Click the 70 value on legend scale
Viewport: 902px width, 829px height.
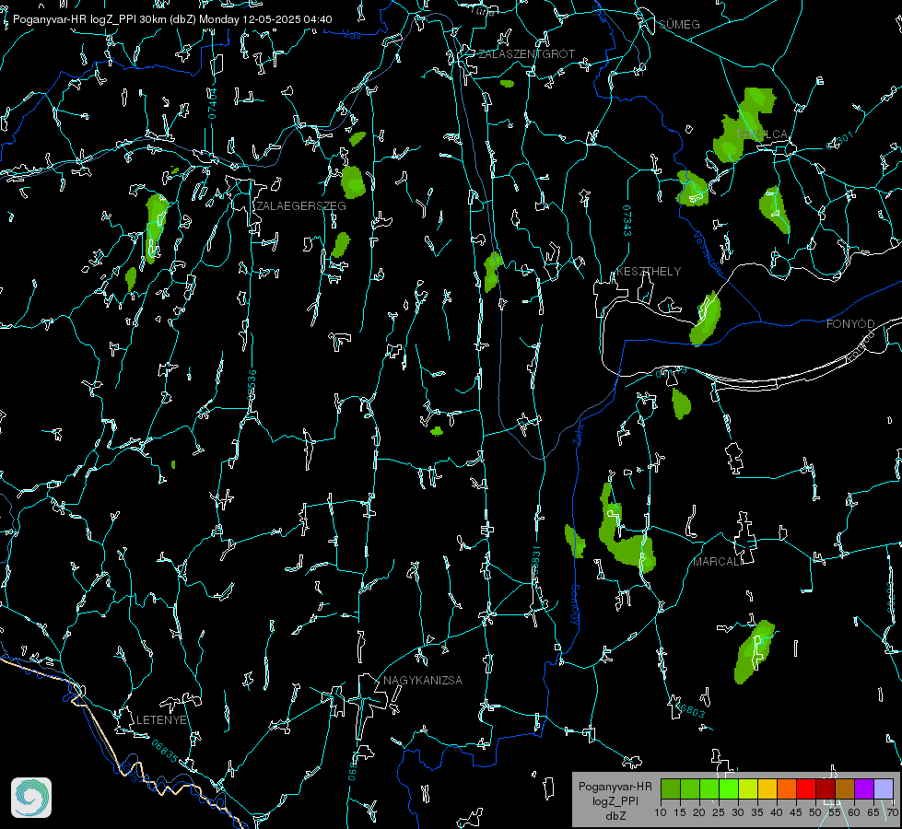click(x=893, y=812)
